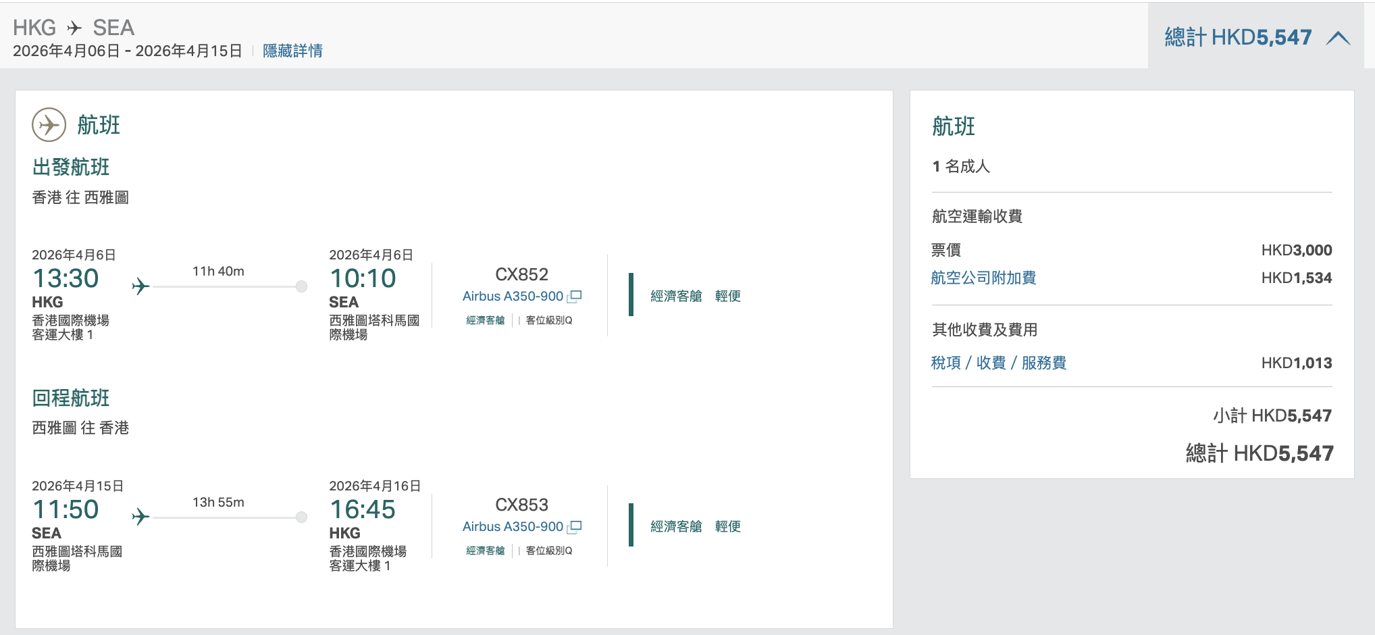The height and width of the screenshot is (635, 1375).
Task: Click 2026年4月16日 arrival date
Action: pyautogui.click(x=375, y=486)
